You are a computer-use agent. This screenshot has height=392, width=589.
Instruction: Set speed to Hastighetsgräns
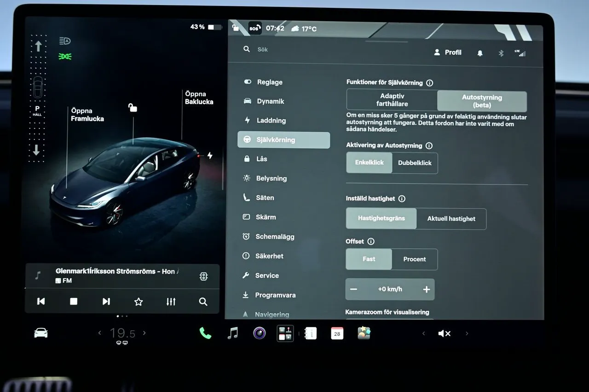point(381,218)
